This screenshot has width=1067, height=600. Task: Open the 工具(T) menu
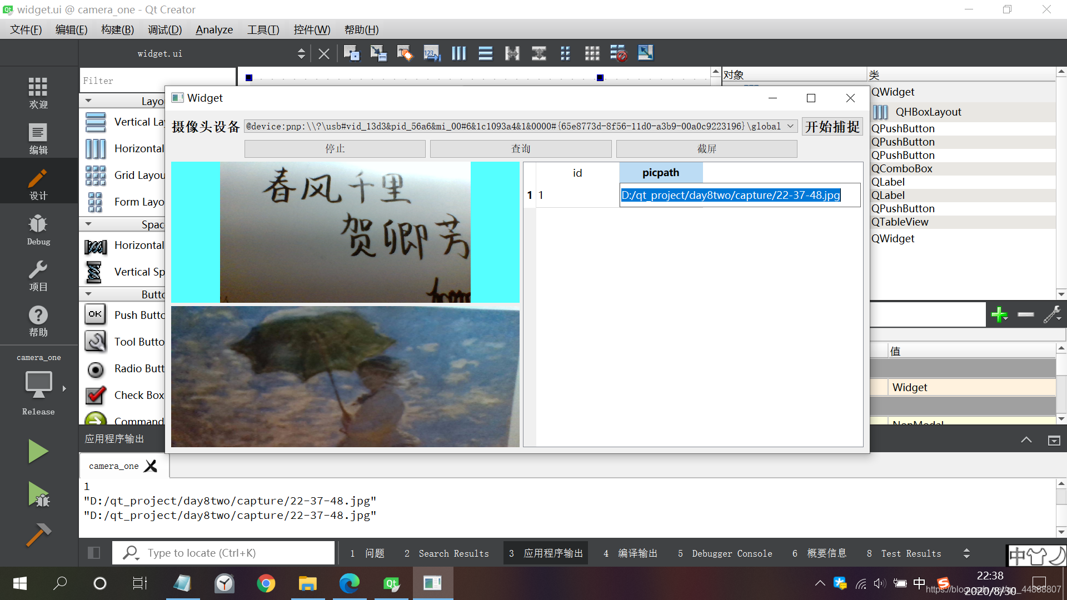(x=263, y=29)
